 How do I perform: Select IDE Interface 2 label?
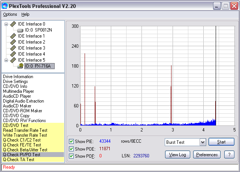point(31,42)
